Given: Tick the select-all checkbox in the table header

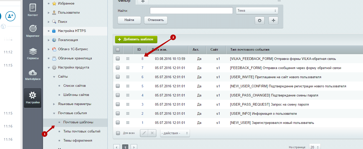Looking at the screenshot, I should pos(118,50).
